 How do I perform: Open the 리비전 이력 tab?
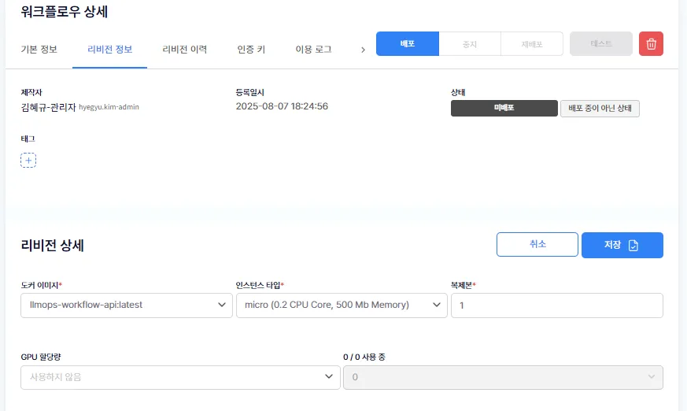(x=185, y=50)
